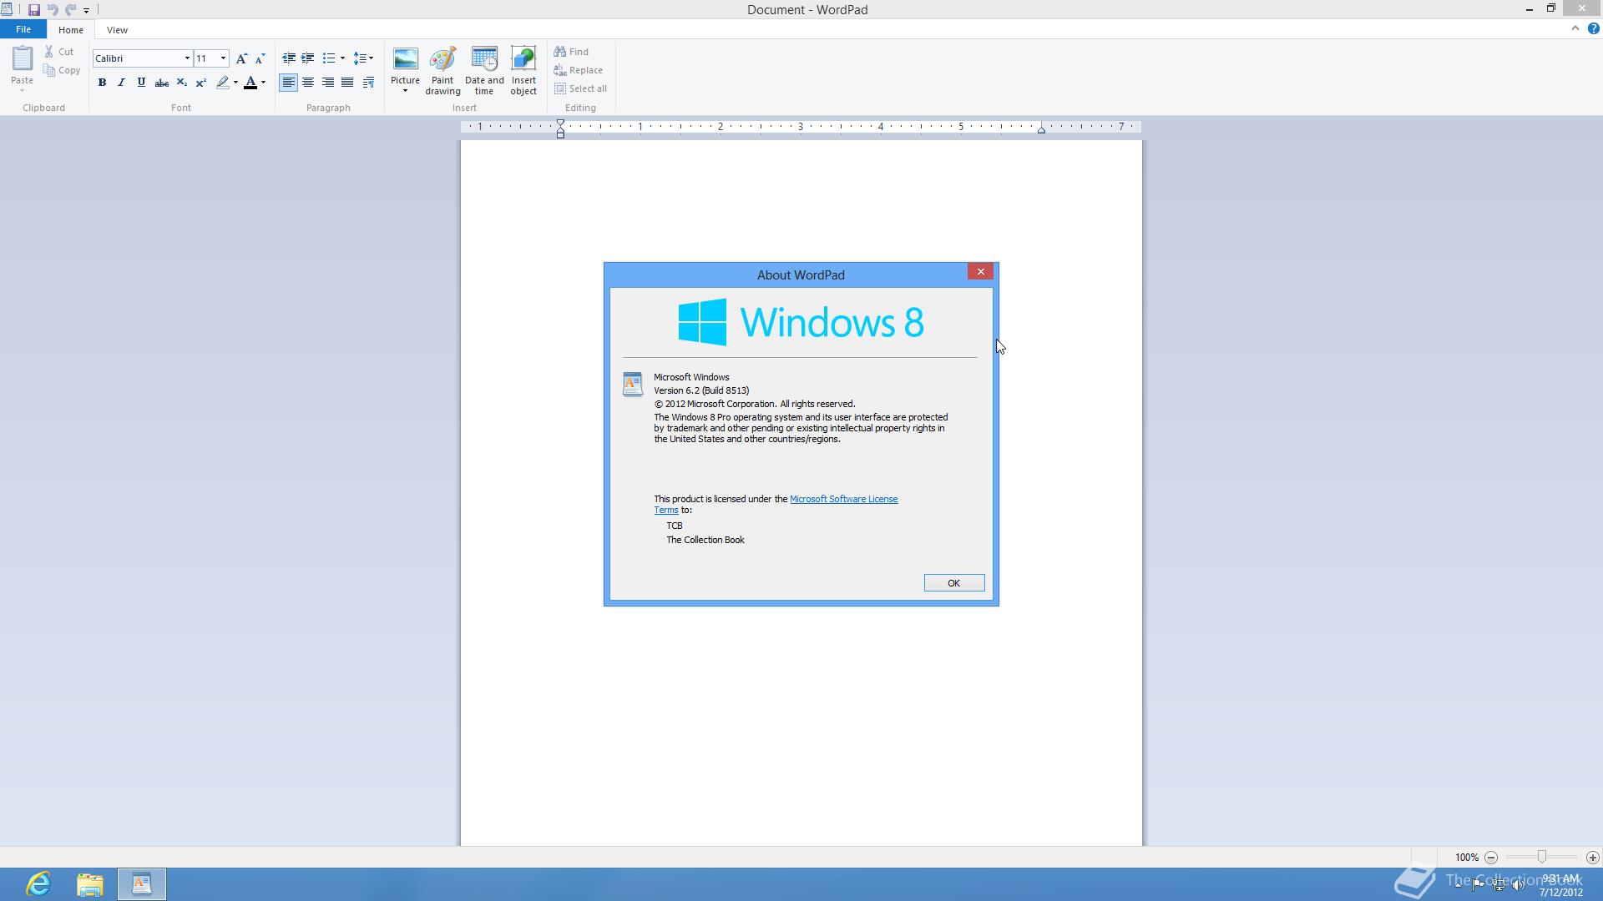Open the font color dropdown arrow
This screenshot has height=901, width=1603.
(263, 83)
